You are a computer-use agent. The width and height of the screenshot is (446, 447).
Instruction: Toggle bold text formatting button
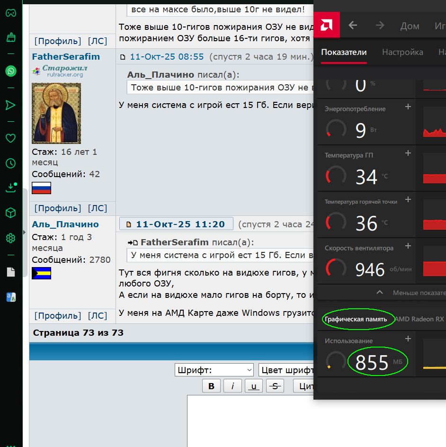[x=211, y=386]
